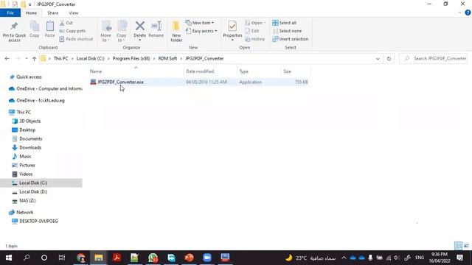Open the recent locations dropdown
472x265 pixels.
(x=27, y=59)
